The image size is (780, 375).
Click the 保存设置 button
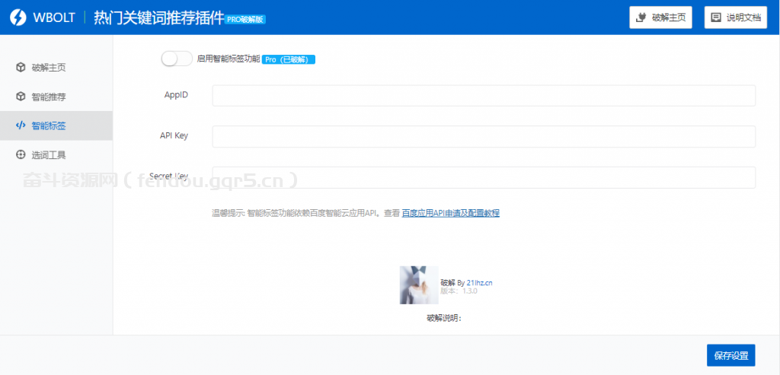coord(730,356)
